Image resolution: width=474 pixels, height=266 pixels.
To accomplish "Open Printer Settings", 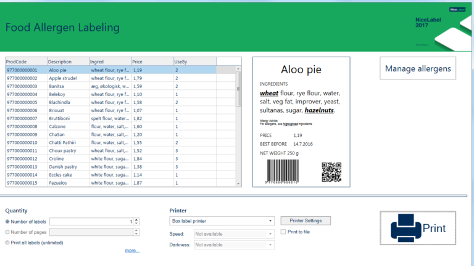I will (306, 220).
